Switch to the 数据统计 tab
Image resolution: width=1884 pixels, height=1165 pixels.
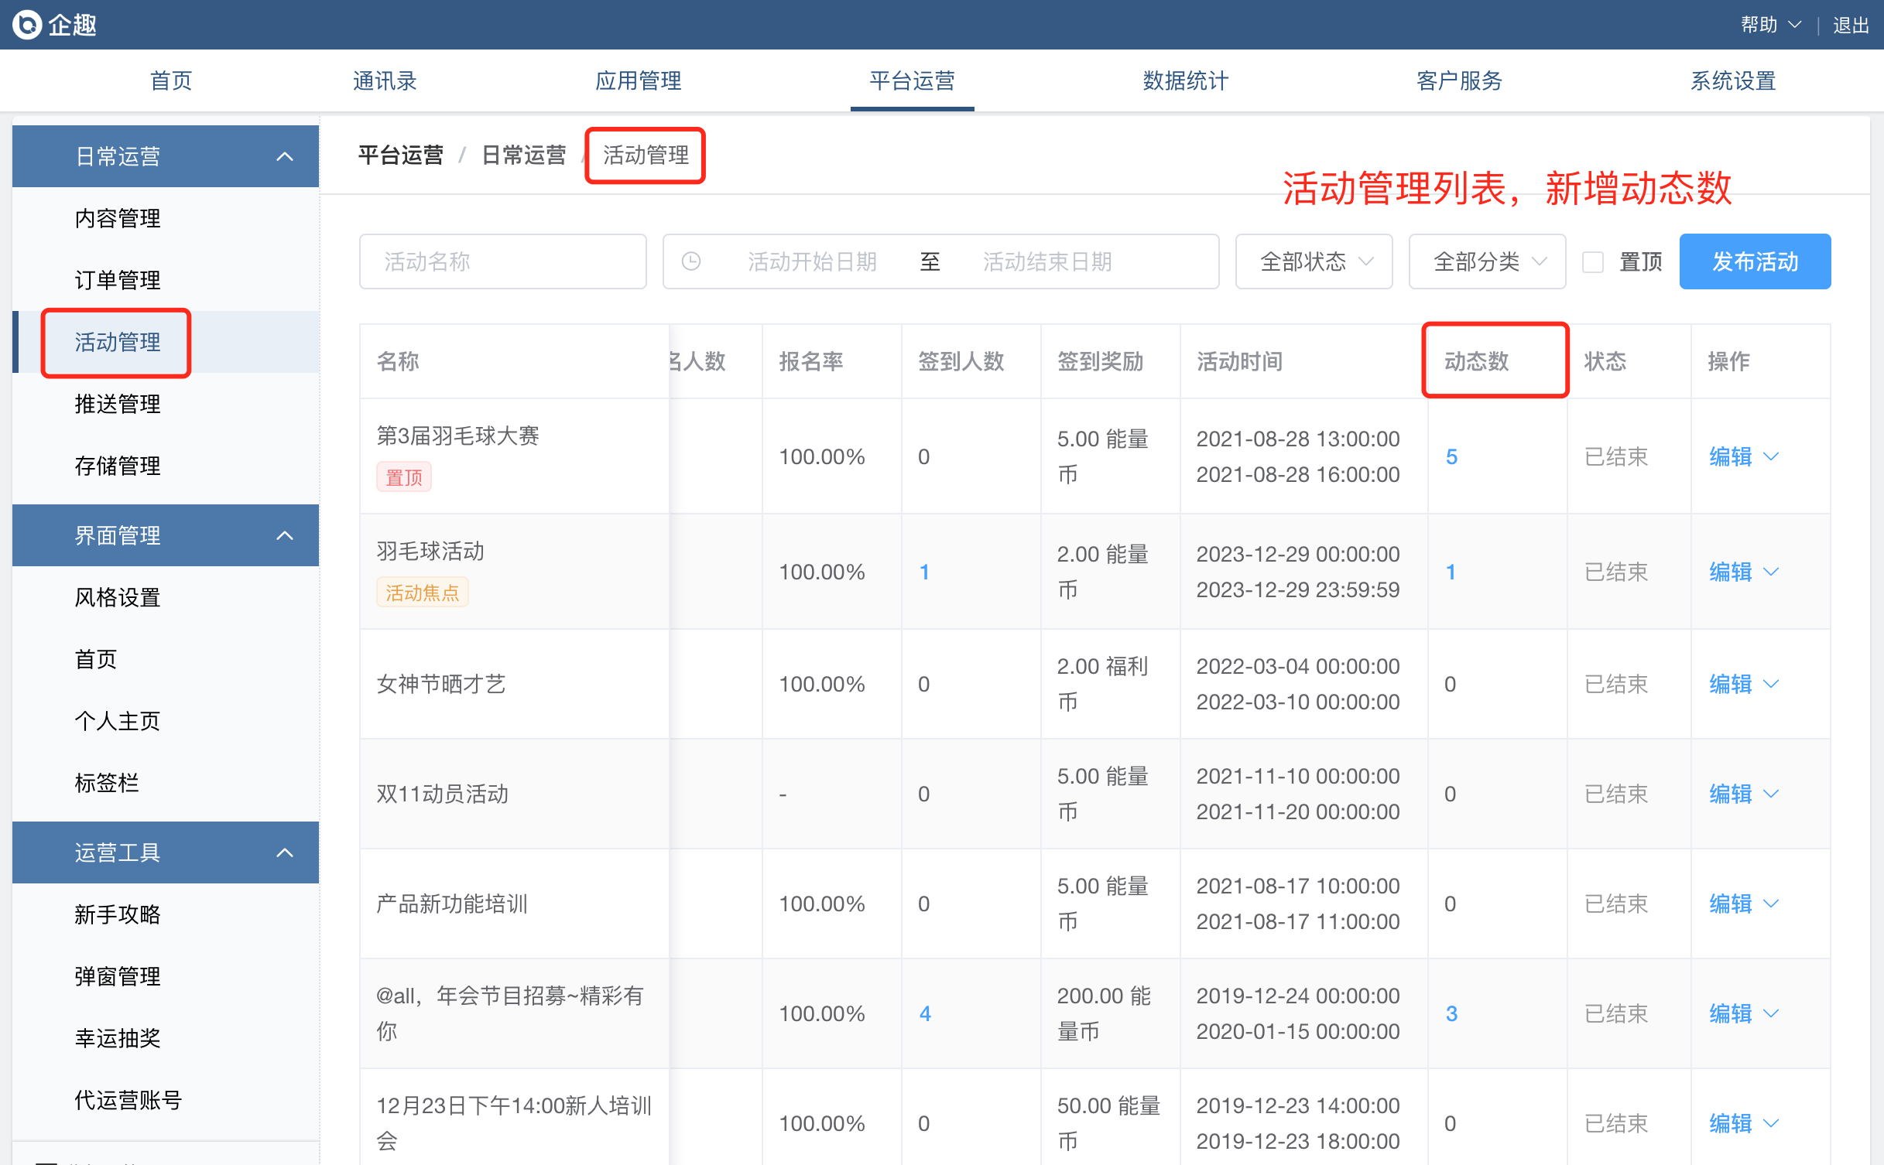pyautogui.click(x=1185, y=80)
